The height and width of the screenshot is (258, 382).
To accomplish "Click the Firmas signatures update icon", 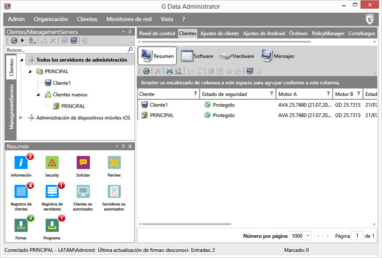I will (21, 226).
